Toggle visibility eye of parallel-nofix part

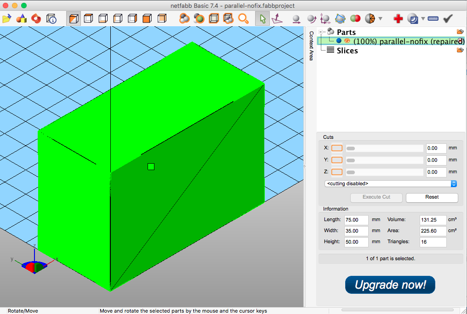pyautogui.click(x=347, y=41)
